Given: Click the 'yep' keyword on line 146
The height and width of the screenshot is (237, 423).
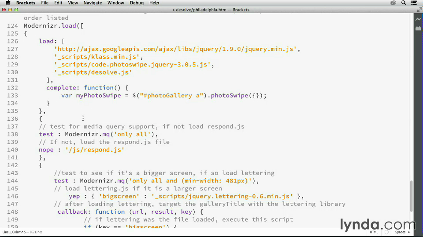Looking at the screenshot, I should [x=74, y=197].
